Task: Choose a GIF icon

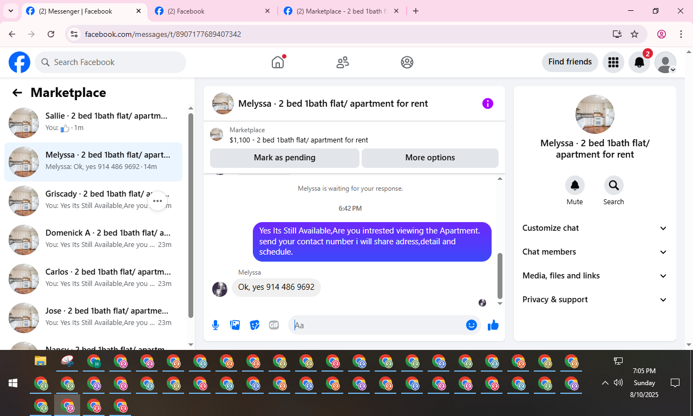Action: 274,325
